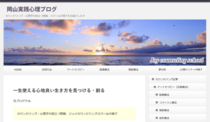Screen dimensions: 210x122
Task: Click arrow icon beside カウンセリング記事
Action: (x=153, y=79)
